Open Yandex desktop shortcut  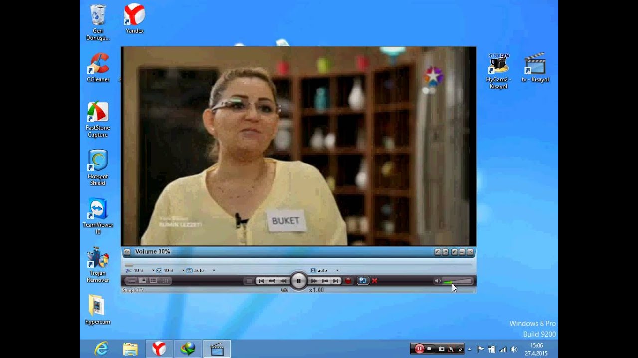(x=134, y=19)
